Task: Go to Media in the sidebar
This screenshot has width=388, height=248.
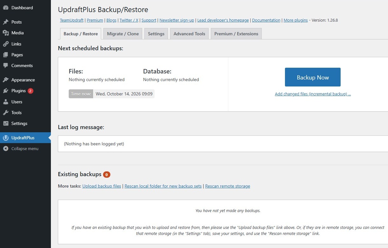Action: click(x=17, y=33)
